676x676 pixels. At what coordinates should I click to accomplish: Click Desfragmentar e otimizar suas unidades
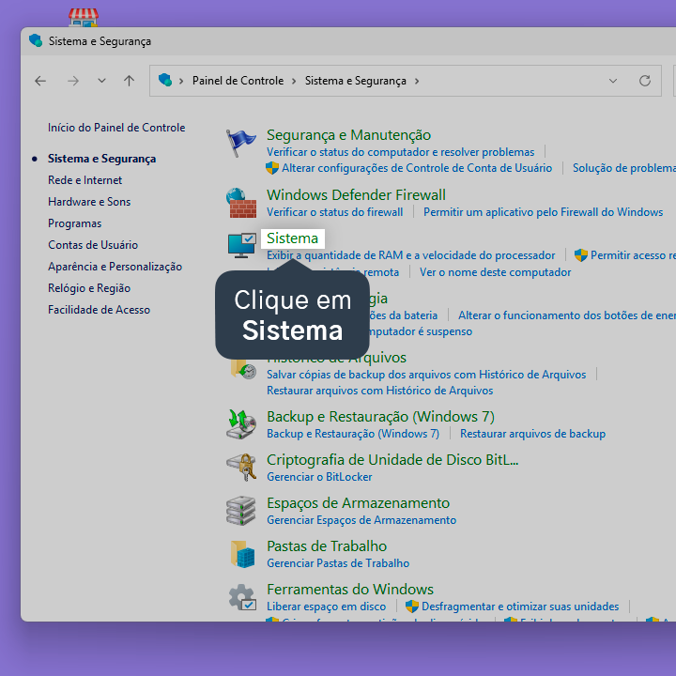(520, 607)
